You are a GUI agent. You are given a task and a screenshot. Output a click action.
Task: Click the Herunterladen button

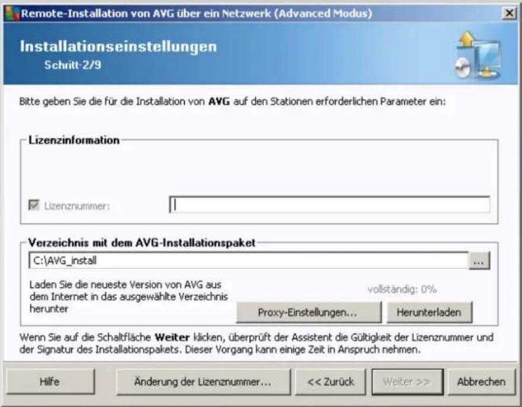(x=430, y=312)
